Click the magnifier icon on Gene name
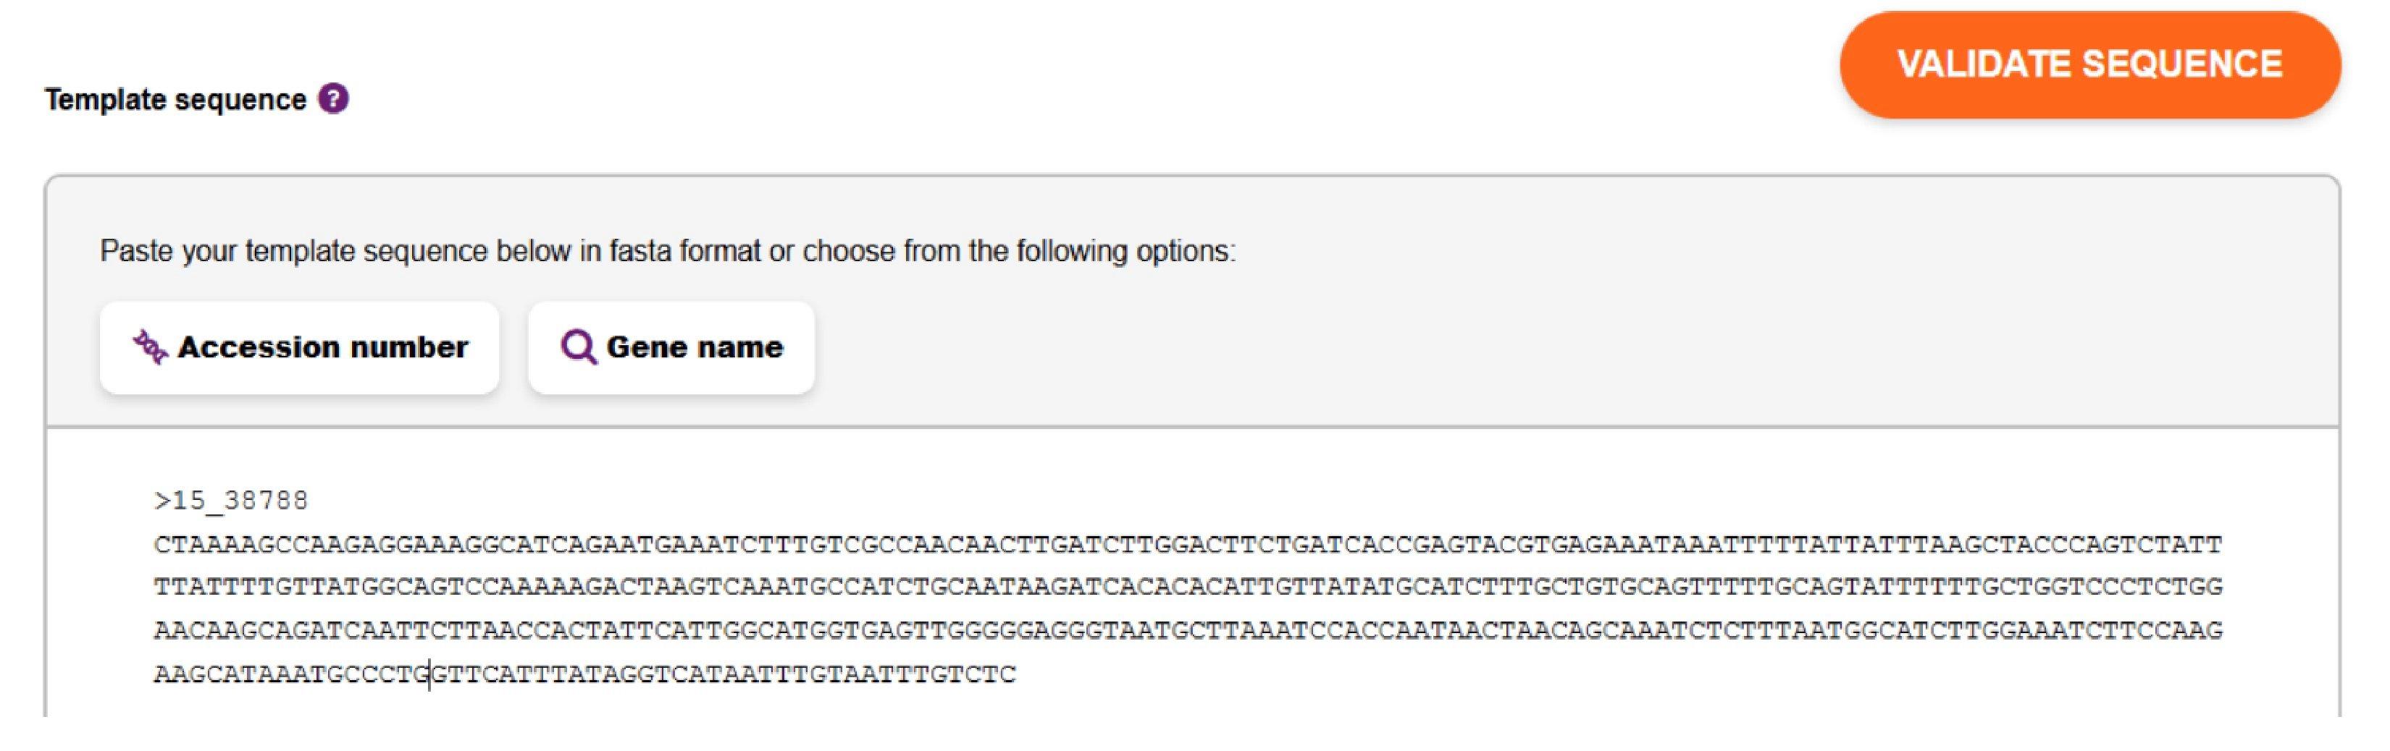 pyautogui.click(x=578, y=347)
